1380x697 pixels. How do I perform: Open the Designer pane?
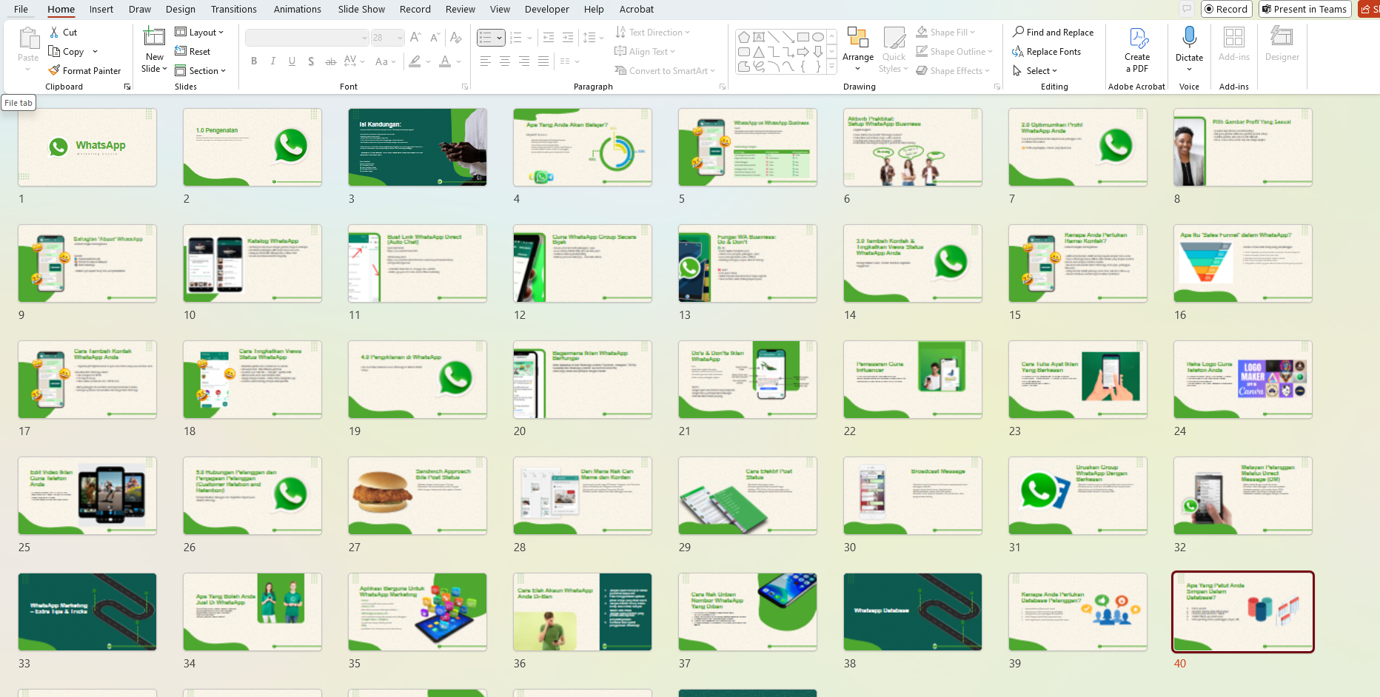click(1282, 44)
